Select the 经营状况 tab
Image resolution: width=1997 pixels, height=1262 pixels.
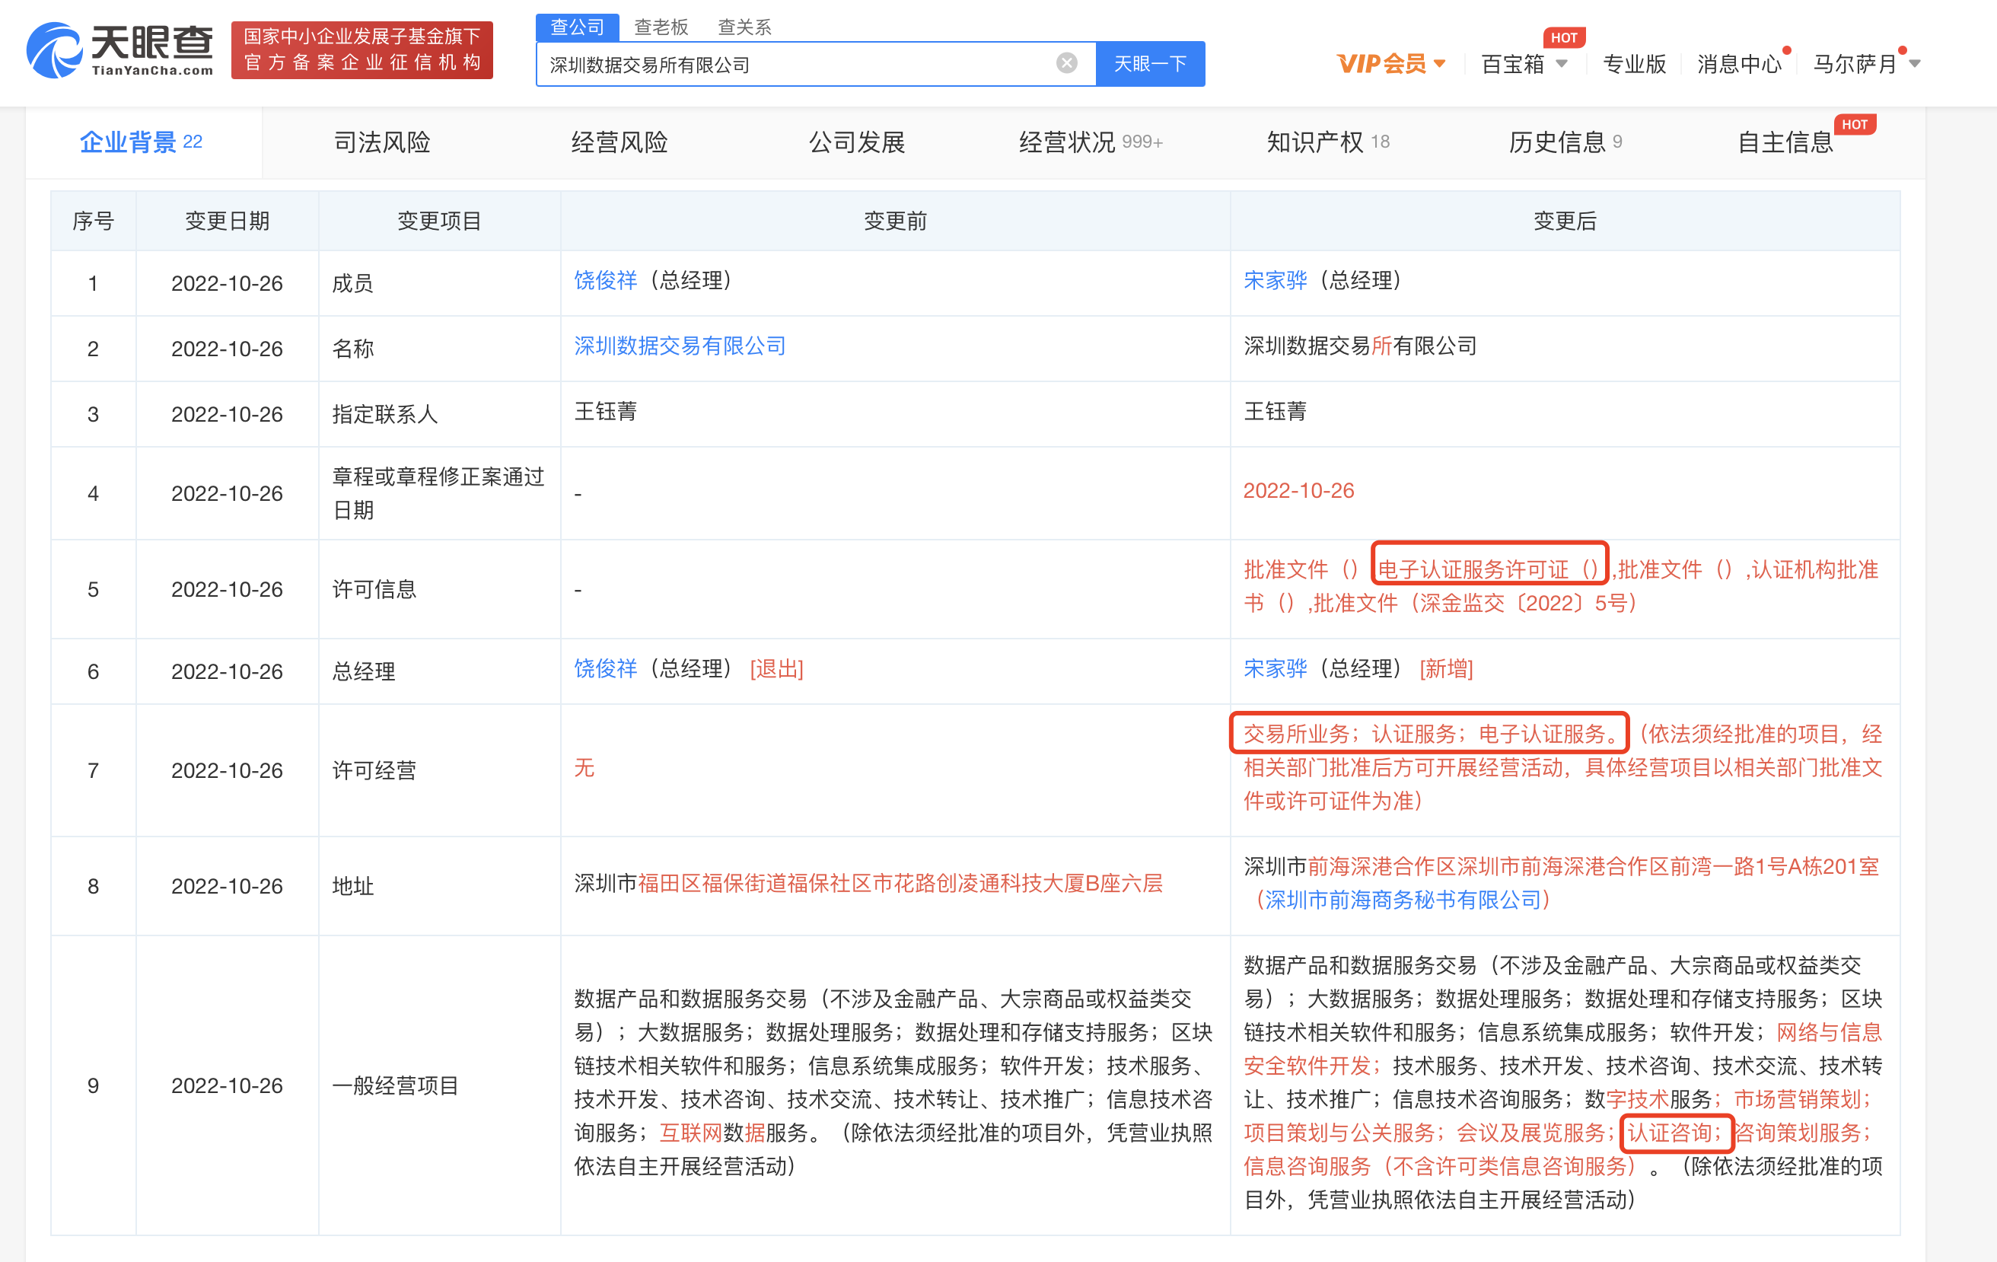click(x=1091, y=142)
